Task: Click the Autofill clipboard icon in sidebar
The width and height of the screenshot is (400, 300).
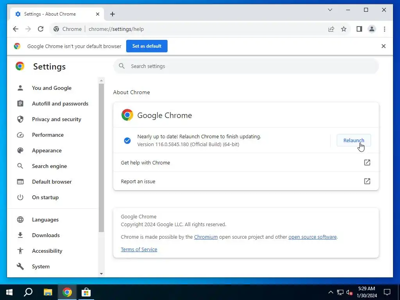Action: point(20,104)
